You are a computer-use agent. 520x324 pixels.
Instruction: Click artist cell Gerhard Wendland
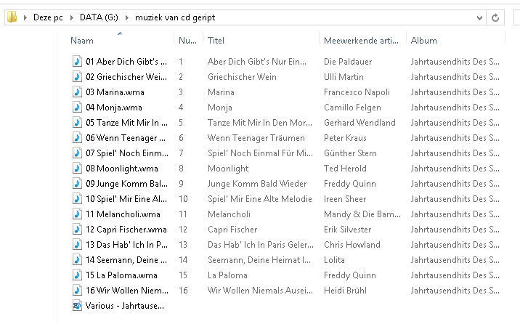[x=359, y=122]
